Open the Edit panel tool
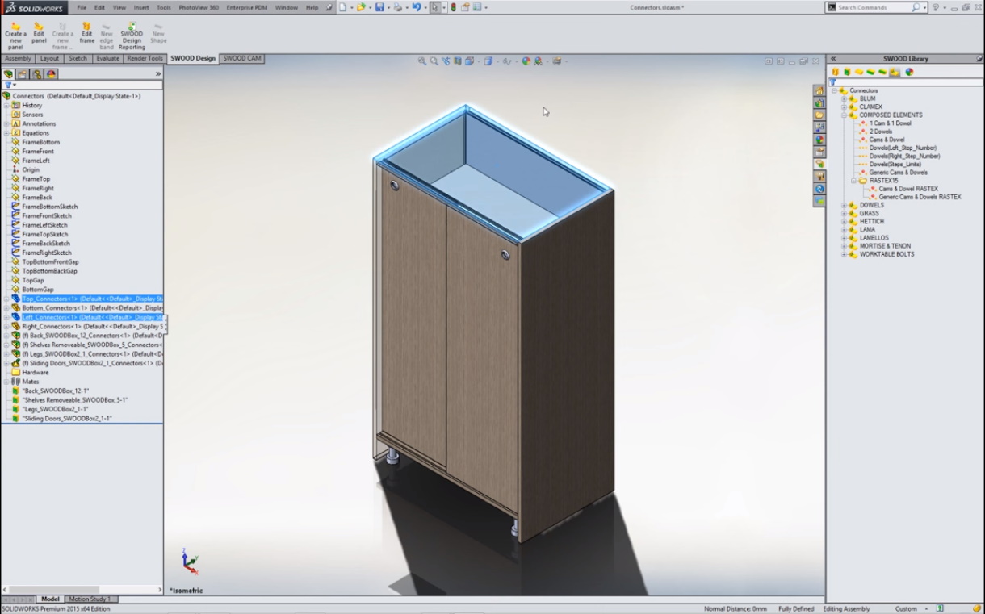Image resolution: width=985 pixels, height=614 pixels. click(38, 36)
